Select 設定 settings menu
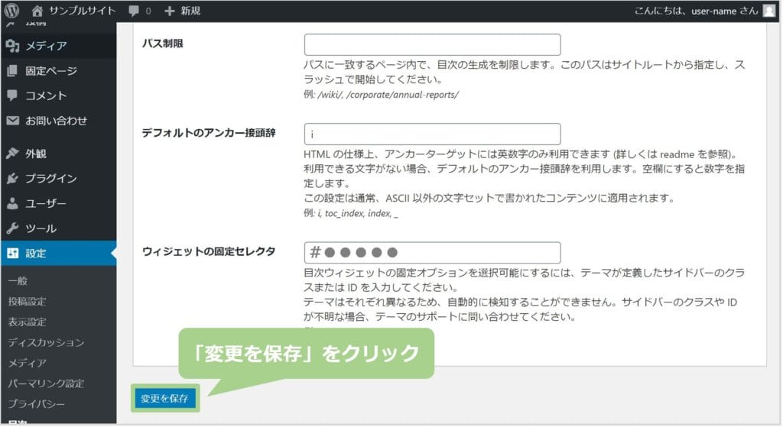The height and width of the screenshot is (427, 783). (x=35, y=254)
